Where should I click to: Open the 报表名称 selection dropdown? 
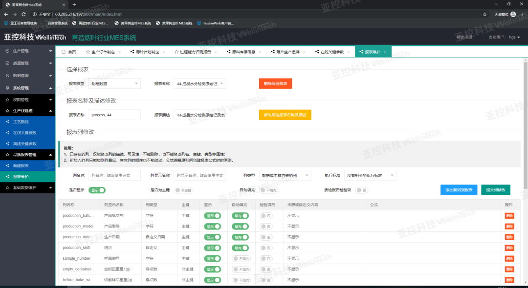pyautogui.click(x=199, y=83)
